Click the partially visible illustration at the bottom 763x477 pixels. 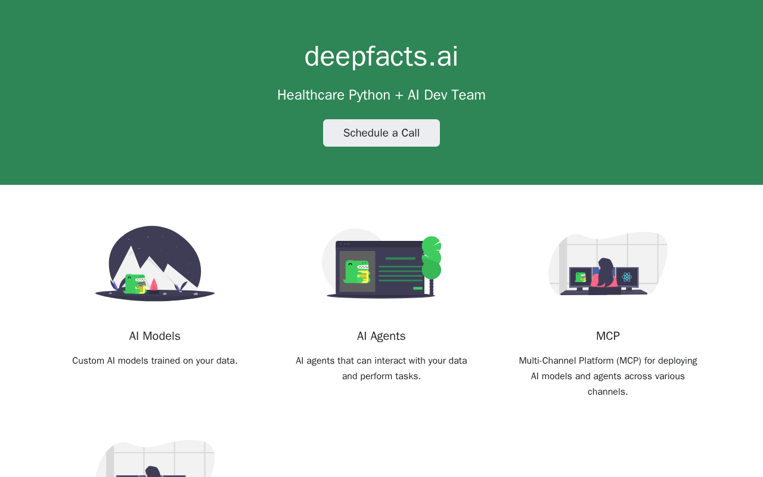click(x=155, y=459)
